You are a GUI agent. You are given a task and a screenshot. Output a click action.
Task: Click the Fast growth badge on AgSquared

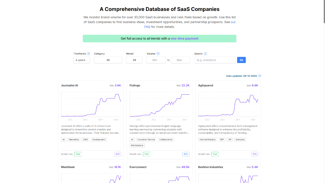[x=215, y=154]
